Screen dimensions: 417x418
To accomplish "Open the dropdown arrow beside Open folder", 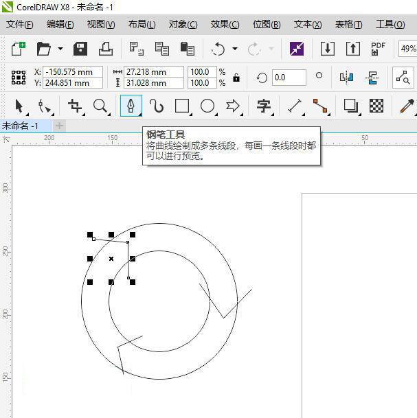I will (60, 49).
